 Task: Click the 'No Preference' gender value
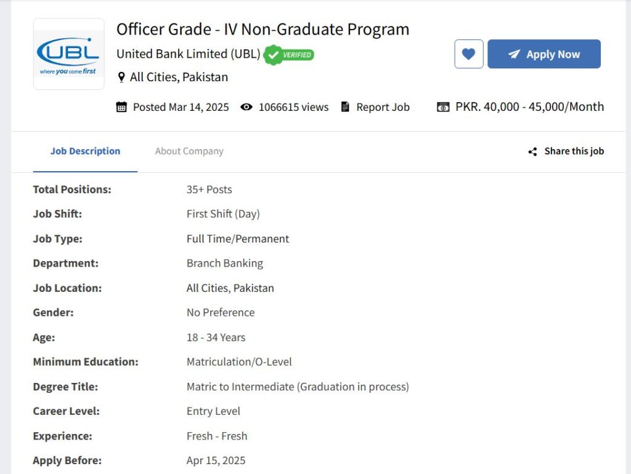tap(221, 312)
